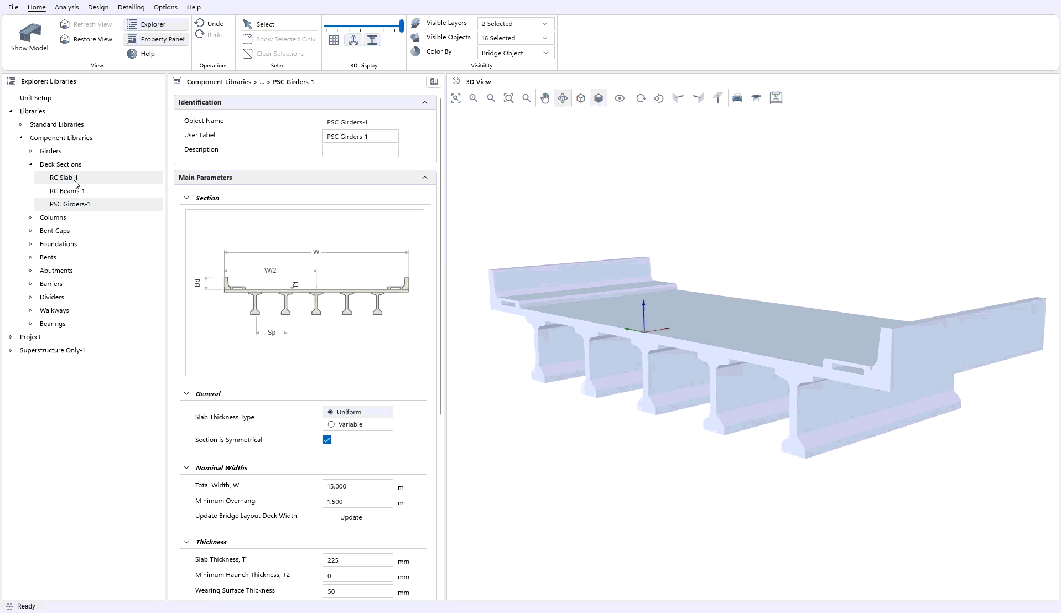Click the car drive-view icon
Screen dimensions: 1061x613
pyautogui.click(x=737, y=98)
